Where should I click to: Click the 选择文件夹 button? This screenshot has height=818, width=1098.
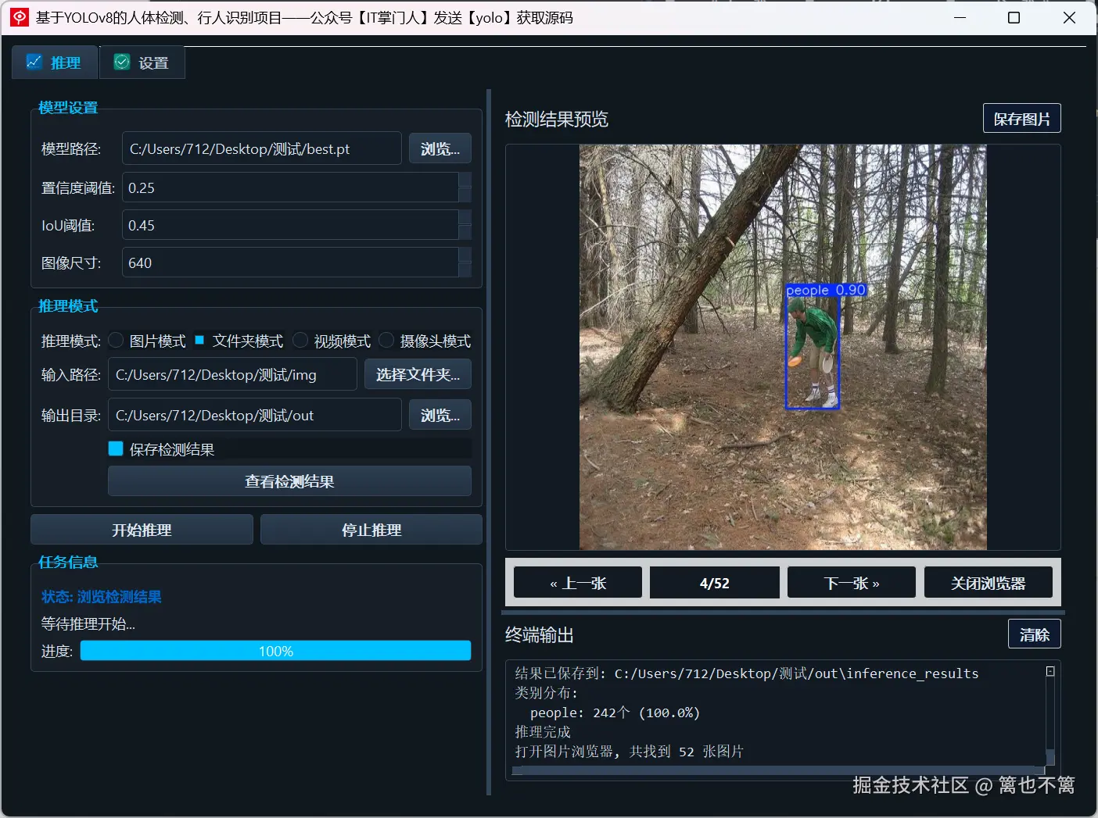tap(418, 374)
